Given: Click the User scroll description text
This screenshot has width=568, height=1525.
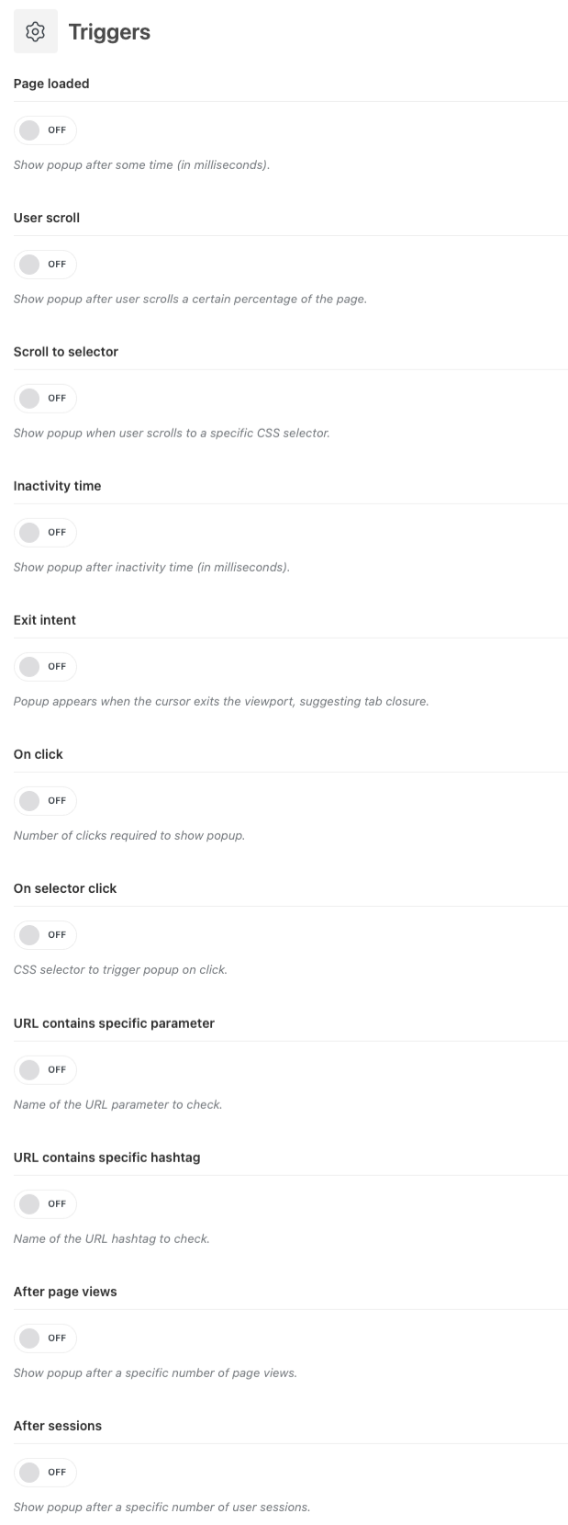Looking at the screenshot, I should pyautogui.click(x=190, y=299).
